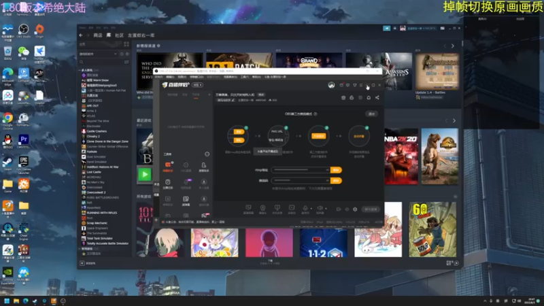Click the speaker icon in streaming toolbar
Image resolution: width=544 pixels, height=306 pixels.
click(320, 208)
